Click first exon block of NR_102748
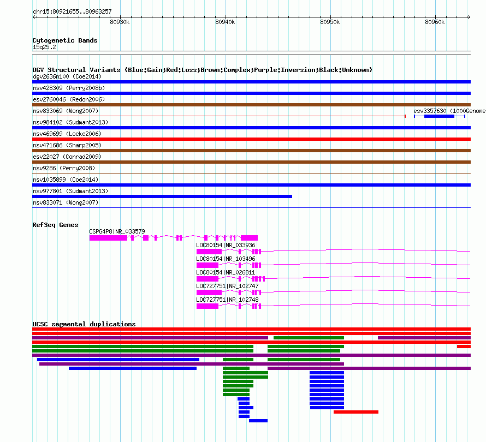Image resolution: width=486 pixels, height=442 pixels. [208, 306]
